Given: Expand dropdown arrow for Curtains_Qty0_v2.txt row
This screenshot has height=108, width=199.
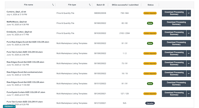Looking at the screenshot, I should point(189,13).
